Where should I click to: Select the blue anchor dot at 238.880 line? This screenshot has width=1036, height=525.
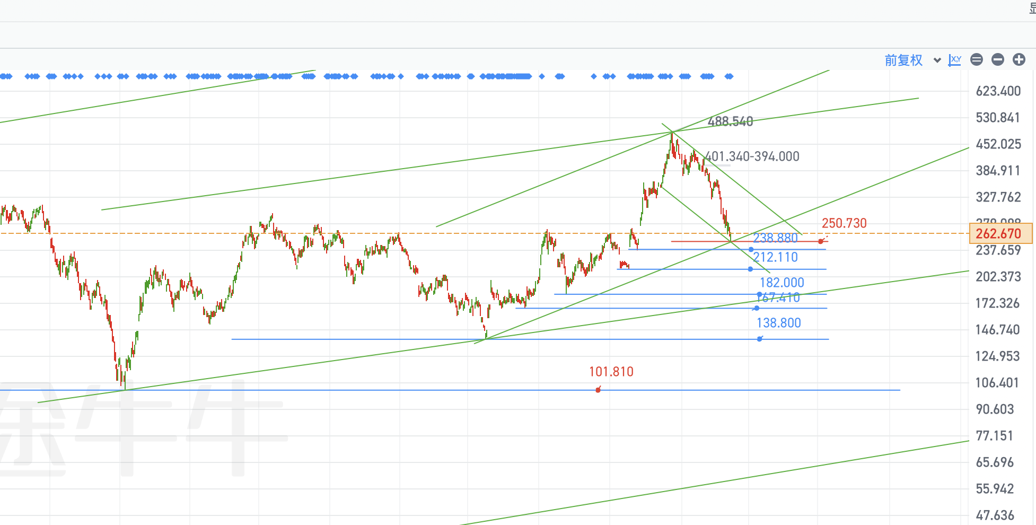[x=751, y=249]
